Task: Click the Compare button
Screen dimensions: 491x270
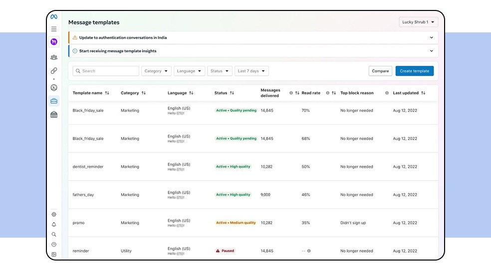Action: click(380, 71)
